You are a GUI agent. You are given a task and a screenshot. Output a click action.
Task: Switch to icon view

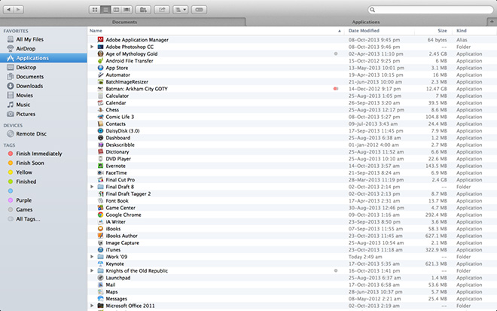(x=94, y=10)
